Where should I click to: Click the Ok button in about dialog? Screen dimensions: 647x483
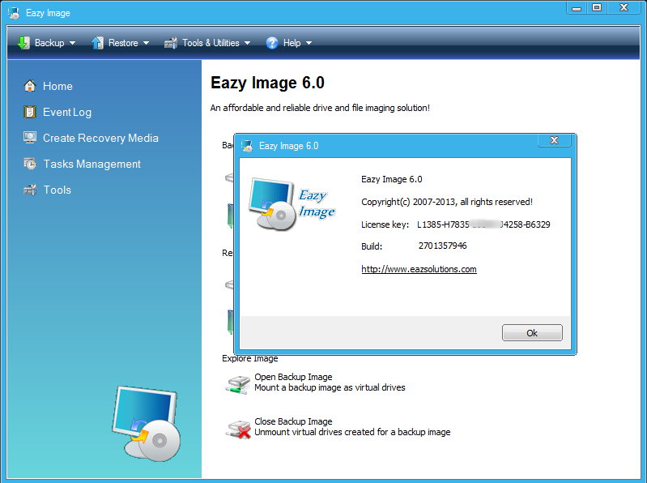[x=532, y=333]
